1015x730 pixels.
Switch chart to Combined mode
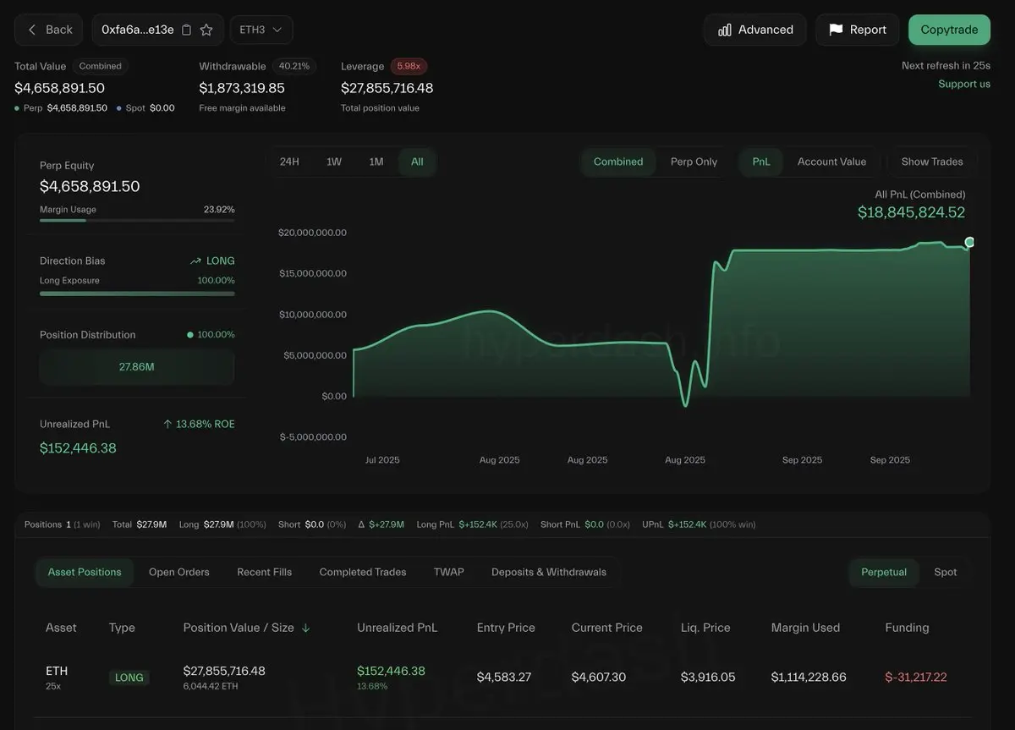(618, 162)
